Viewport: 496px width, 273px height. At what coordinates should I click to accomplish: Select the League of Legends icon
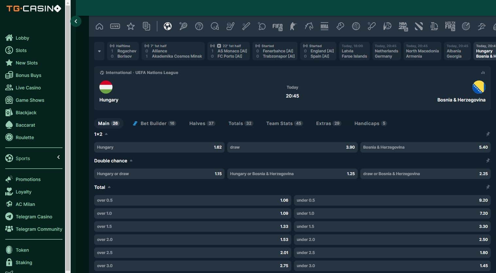[x=435, y=26]
